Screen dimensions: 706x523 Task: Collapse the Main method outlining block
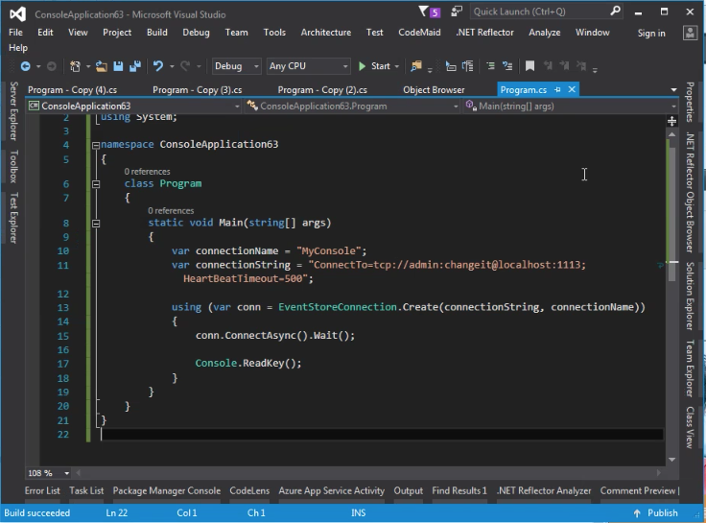click(96, 223)
